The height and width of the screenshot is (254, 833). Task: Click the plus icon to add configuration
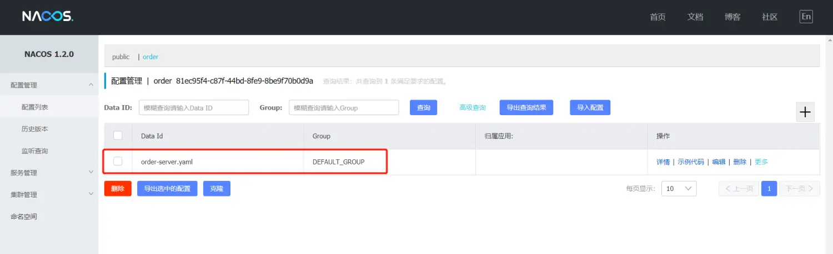(805, 112)
